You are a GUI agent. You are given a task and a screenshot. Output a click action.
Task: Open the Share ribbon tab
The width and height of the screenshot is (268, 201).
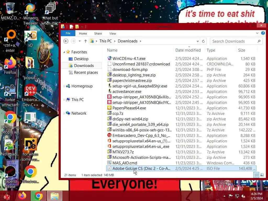click(x=98, y=33)
